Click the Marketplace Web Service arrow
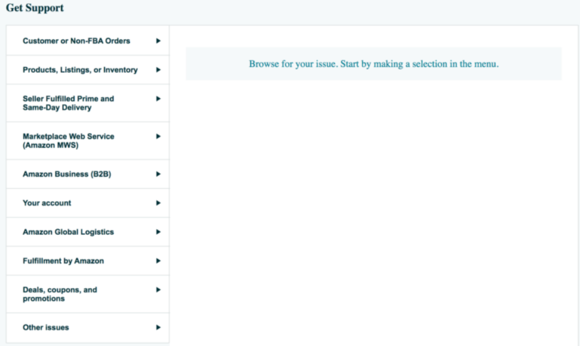 click(x=158, y=136)
